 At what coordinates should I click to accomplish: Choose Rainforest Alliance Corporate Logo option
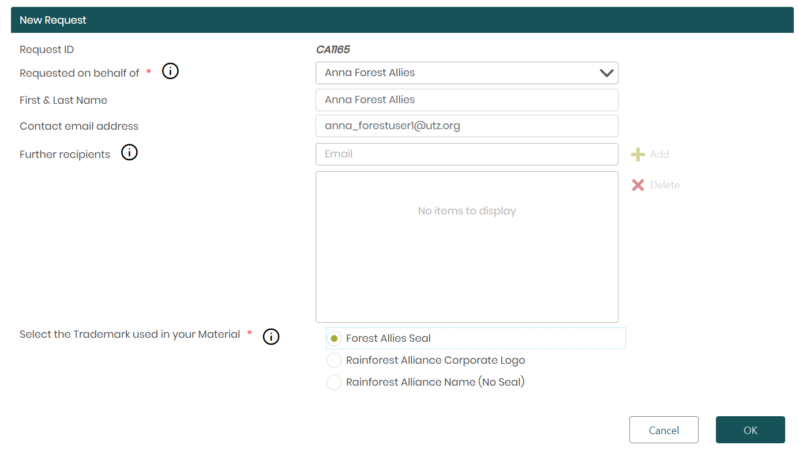point(334,360)
